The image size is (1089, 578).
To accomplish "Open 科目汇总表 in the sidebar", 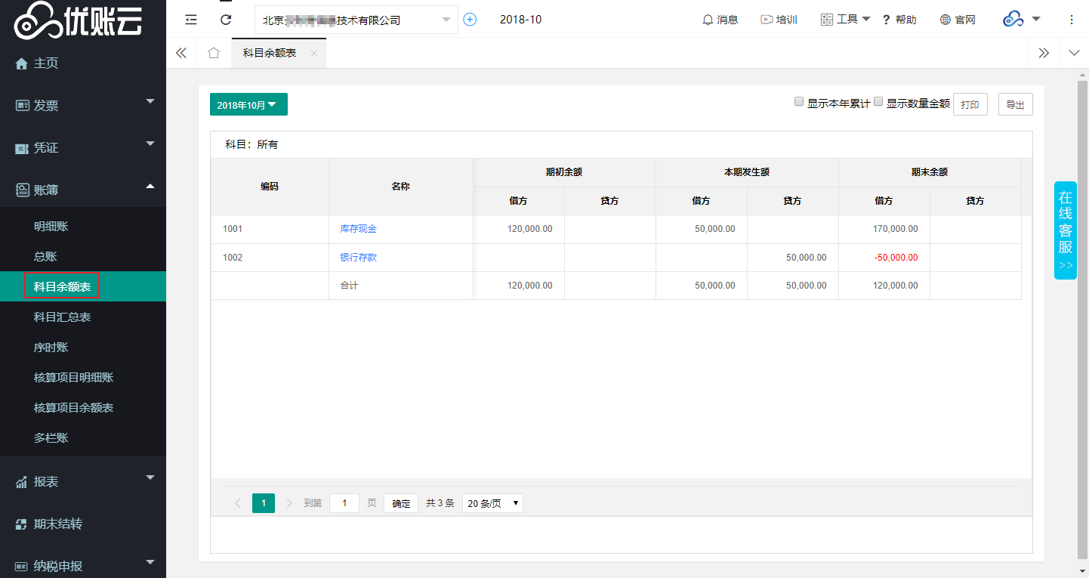I will [83, 317].
